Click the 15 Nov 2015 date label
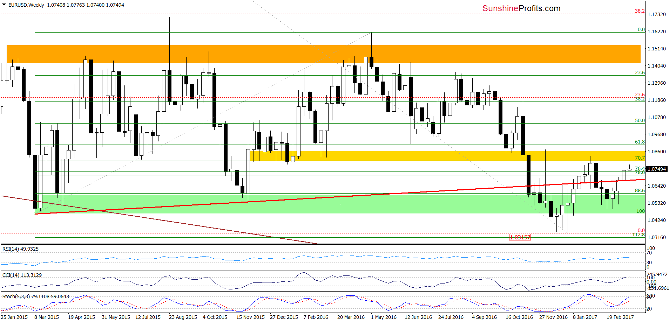The width and height of the screenshot is (669, 322). click(x=250, y=317)
